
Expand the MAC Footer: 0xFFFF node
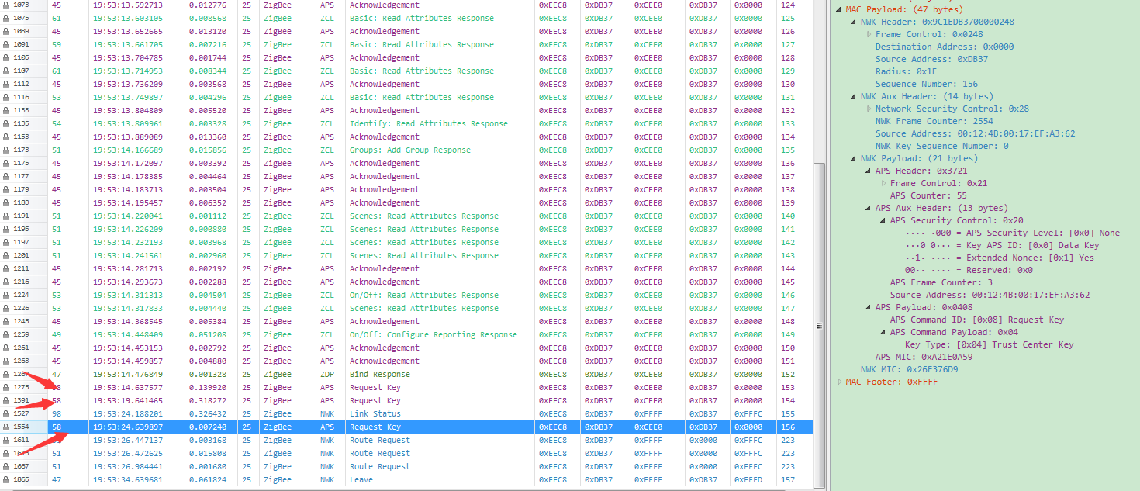(839, 382)
